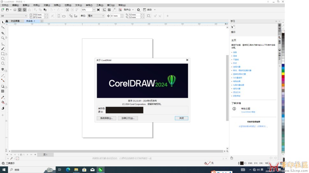309x173 pixels.
Task: Select the Color Eyedropper tool
Action: pos(3,97)
